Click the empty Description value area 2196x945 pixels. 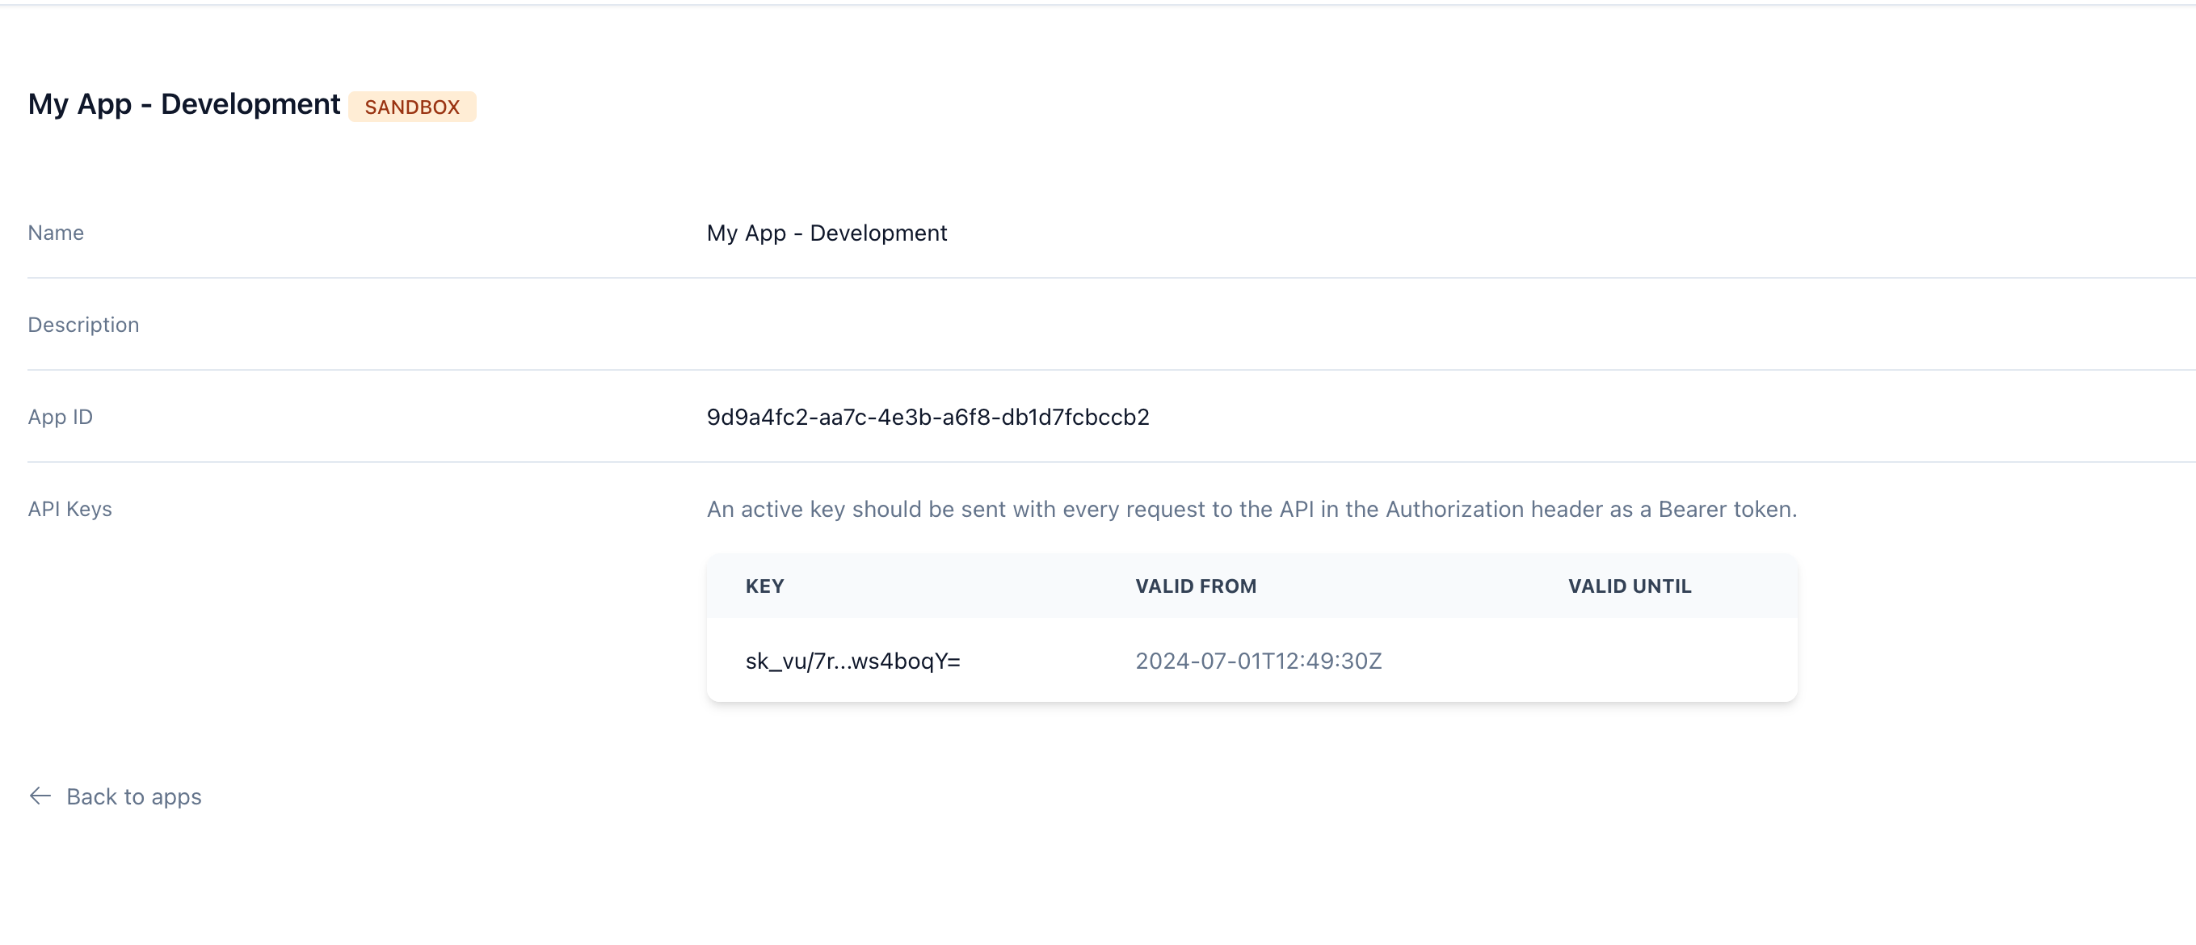1193,325
